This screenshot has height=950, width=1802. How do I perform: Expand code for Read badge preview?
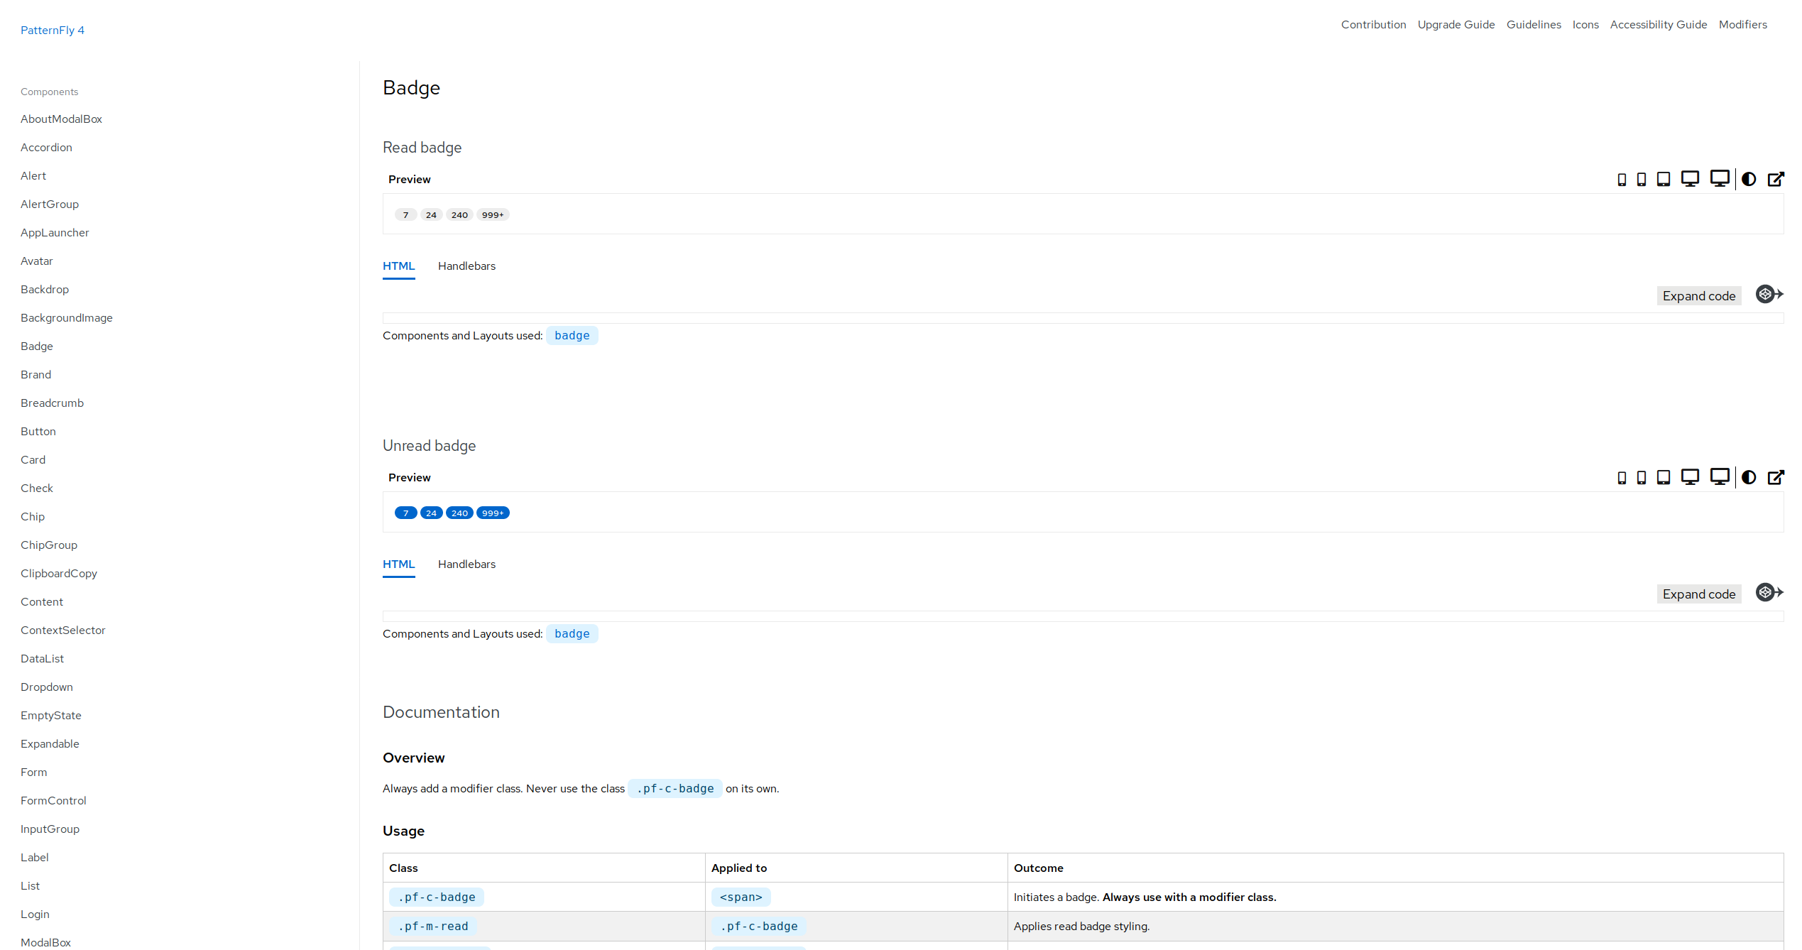(x=1698, y=295)
